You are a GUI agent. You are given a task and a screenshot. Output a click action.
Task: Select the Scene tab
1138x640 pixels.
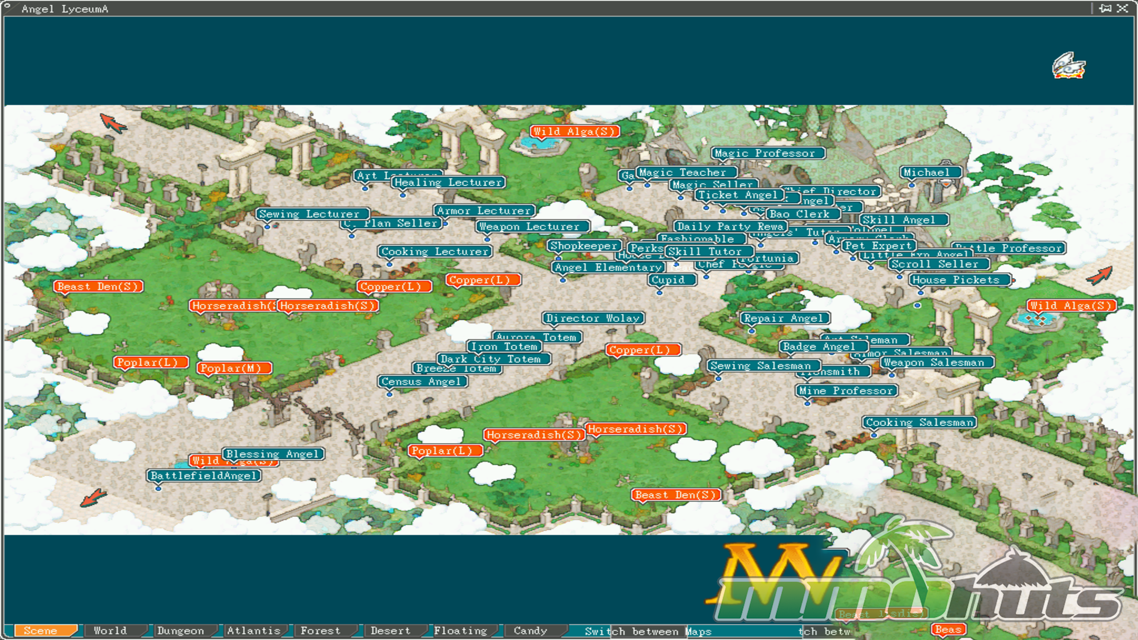(x=40, y=631)
